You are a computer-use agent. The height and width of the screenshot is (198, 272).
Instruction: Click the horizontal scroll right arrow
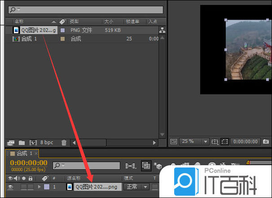[154, 143]
